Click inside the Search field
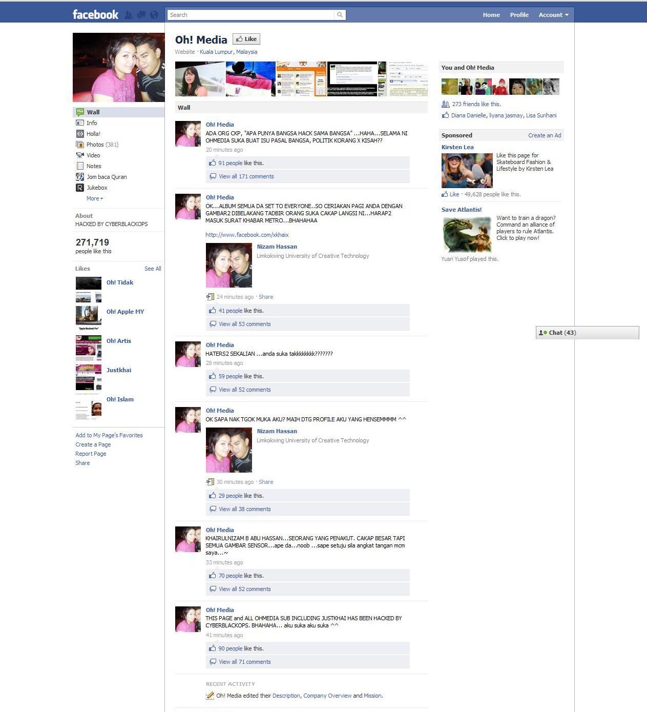This screenshot has width=647, height=712. (x=251, y=15)
